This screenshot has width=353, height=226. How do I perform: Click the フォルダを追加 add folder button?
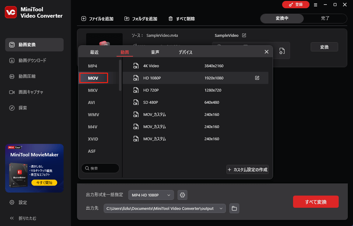(141, 19)
